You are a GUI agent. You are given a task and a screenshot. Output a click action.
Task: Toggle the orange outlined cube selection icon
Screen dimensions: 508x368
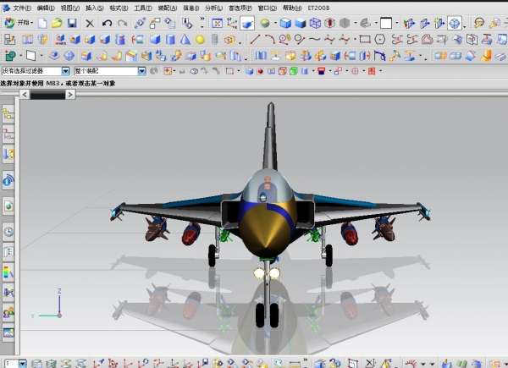tap(282, 71)
